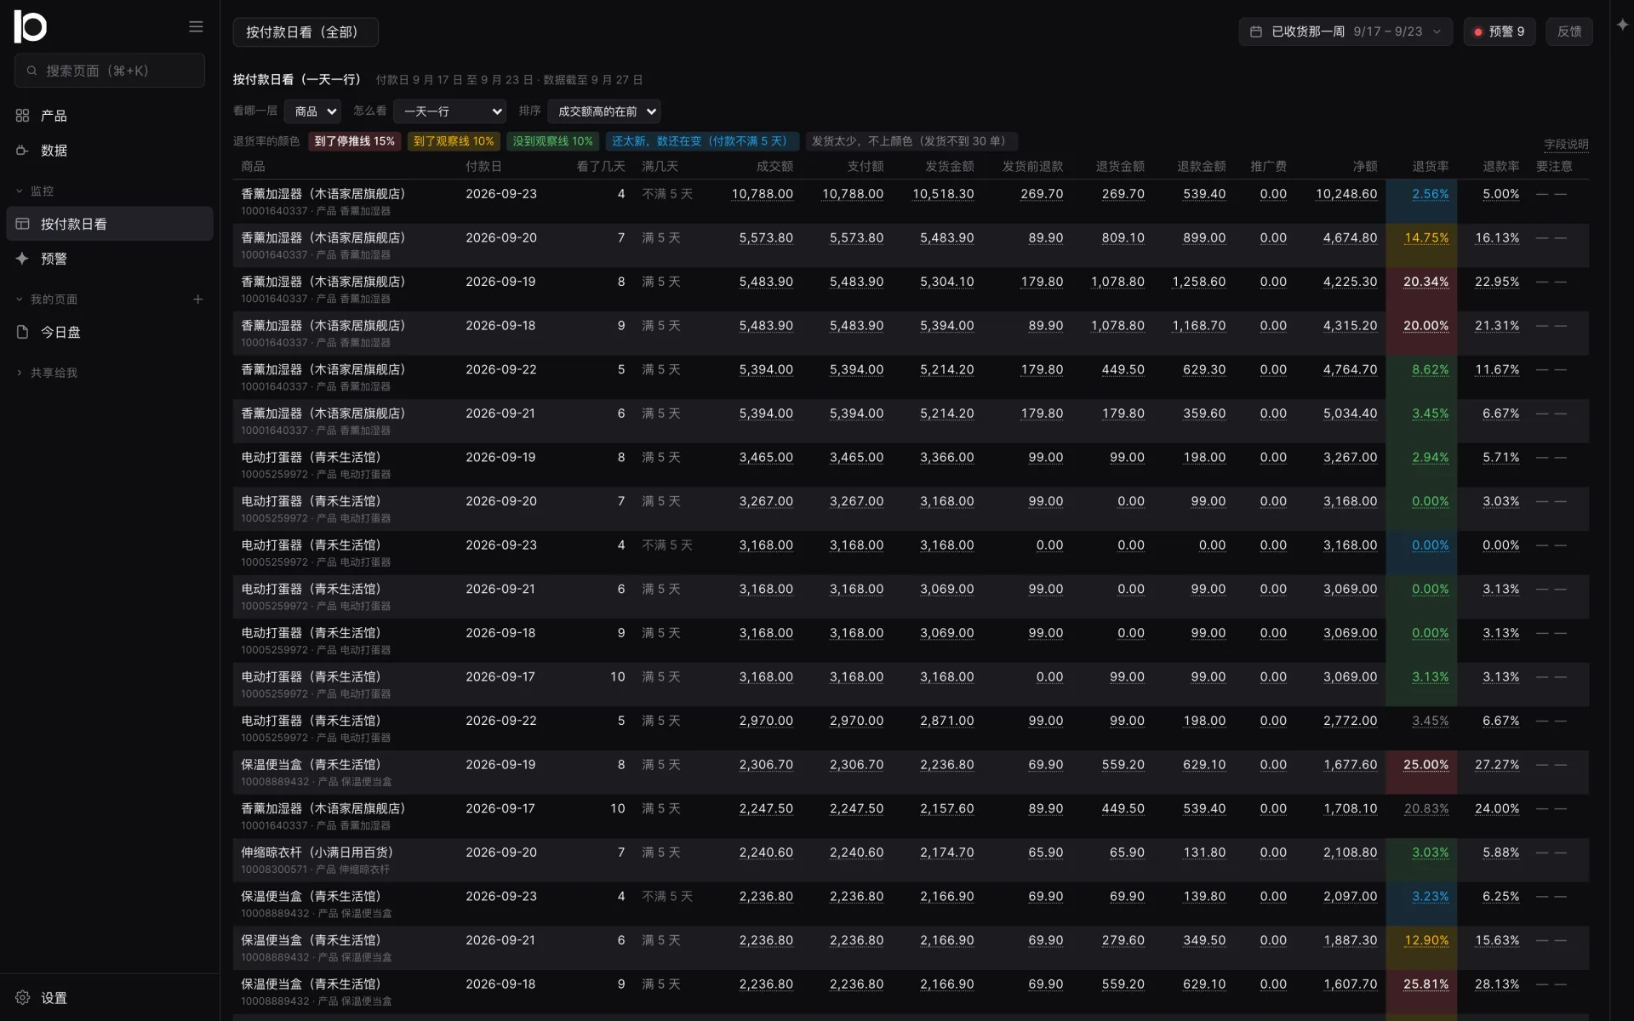Click the green 没到观察线 10% legend chip

[x=552, y=141]
